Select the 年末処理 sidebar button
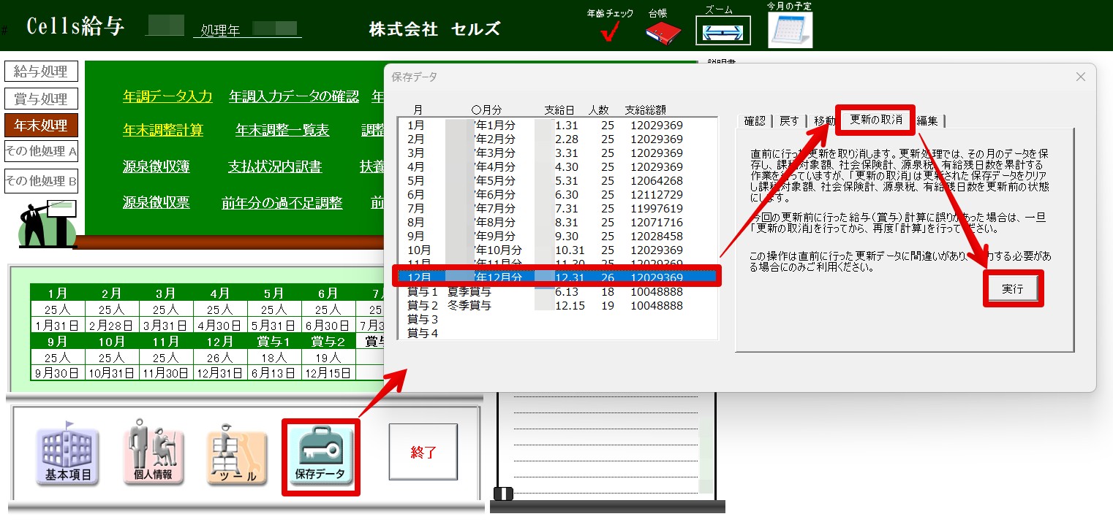 point(40,125)
